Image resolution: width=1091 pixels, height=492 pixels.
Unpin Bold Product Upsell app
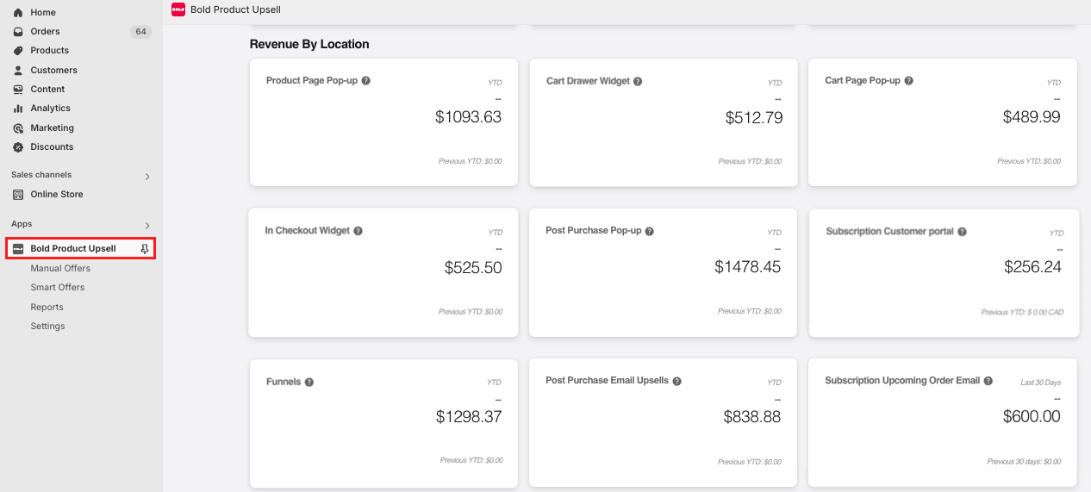pyautogui.click(x=145, y=249)
